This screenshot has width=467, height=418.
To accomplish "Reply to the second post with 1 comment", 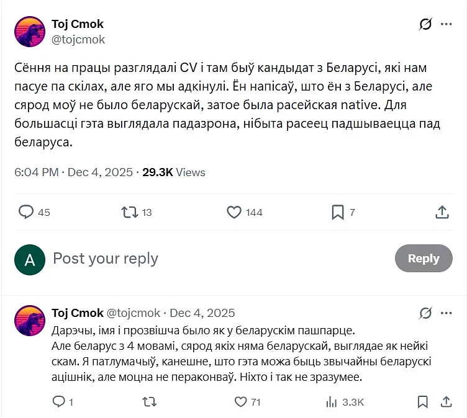I will pyautogui.click(x=59, y=402).
